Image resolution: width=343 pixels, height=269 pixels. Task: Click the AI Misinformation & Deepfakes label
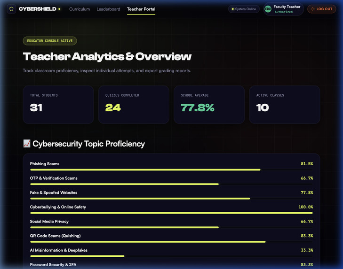(x=59, y=250)
